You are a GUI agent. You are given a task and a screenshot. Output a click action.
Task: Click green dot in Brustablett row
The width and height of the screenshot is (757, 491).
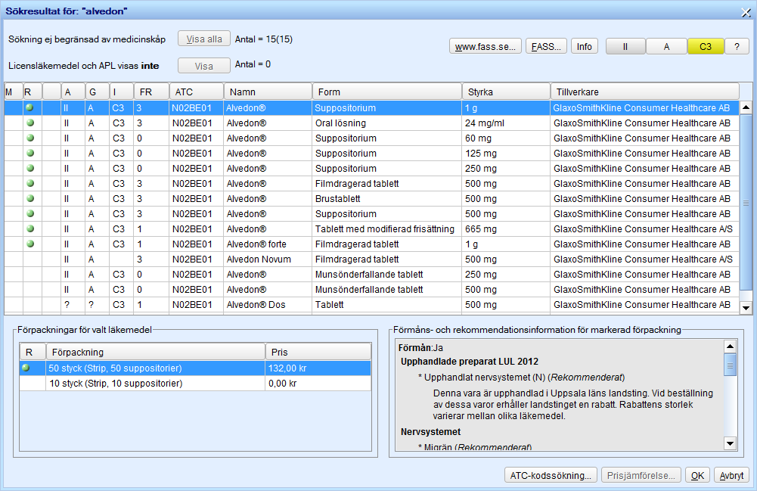point(30,198)
